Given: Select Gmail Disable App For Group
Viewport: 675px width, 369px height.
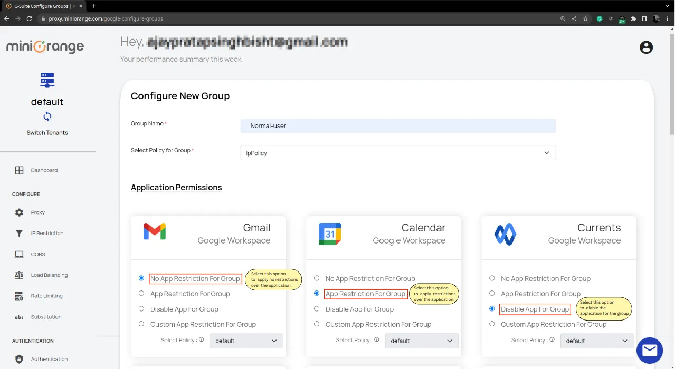Looking at the screenshot, I should point(141,308).
